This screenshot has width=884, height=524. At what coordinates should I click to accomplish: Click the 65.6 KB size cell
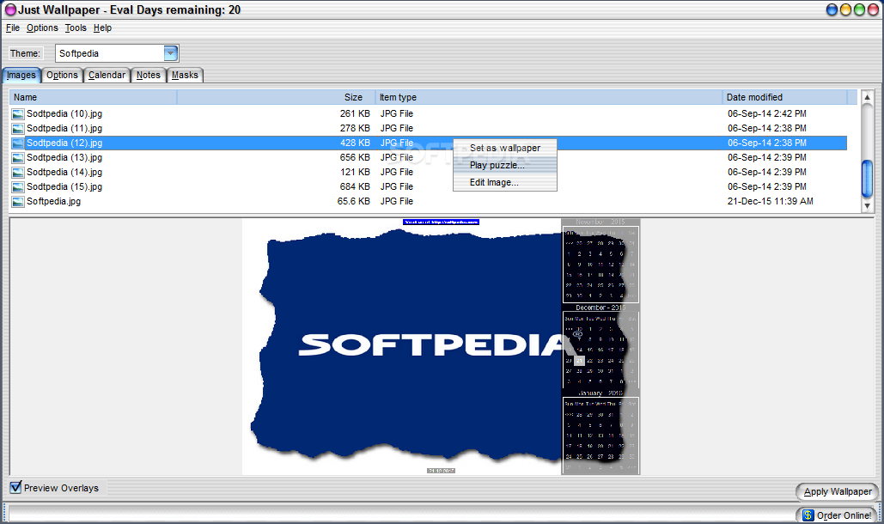click(353, 202)
